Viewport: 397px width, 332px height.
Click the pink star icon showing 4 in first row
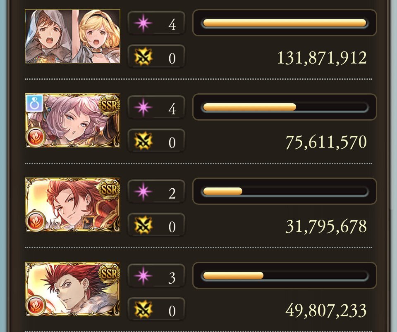point(143,23)
